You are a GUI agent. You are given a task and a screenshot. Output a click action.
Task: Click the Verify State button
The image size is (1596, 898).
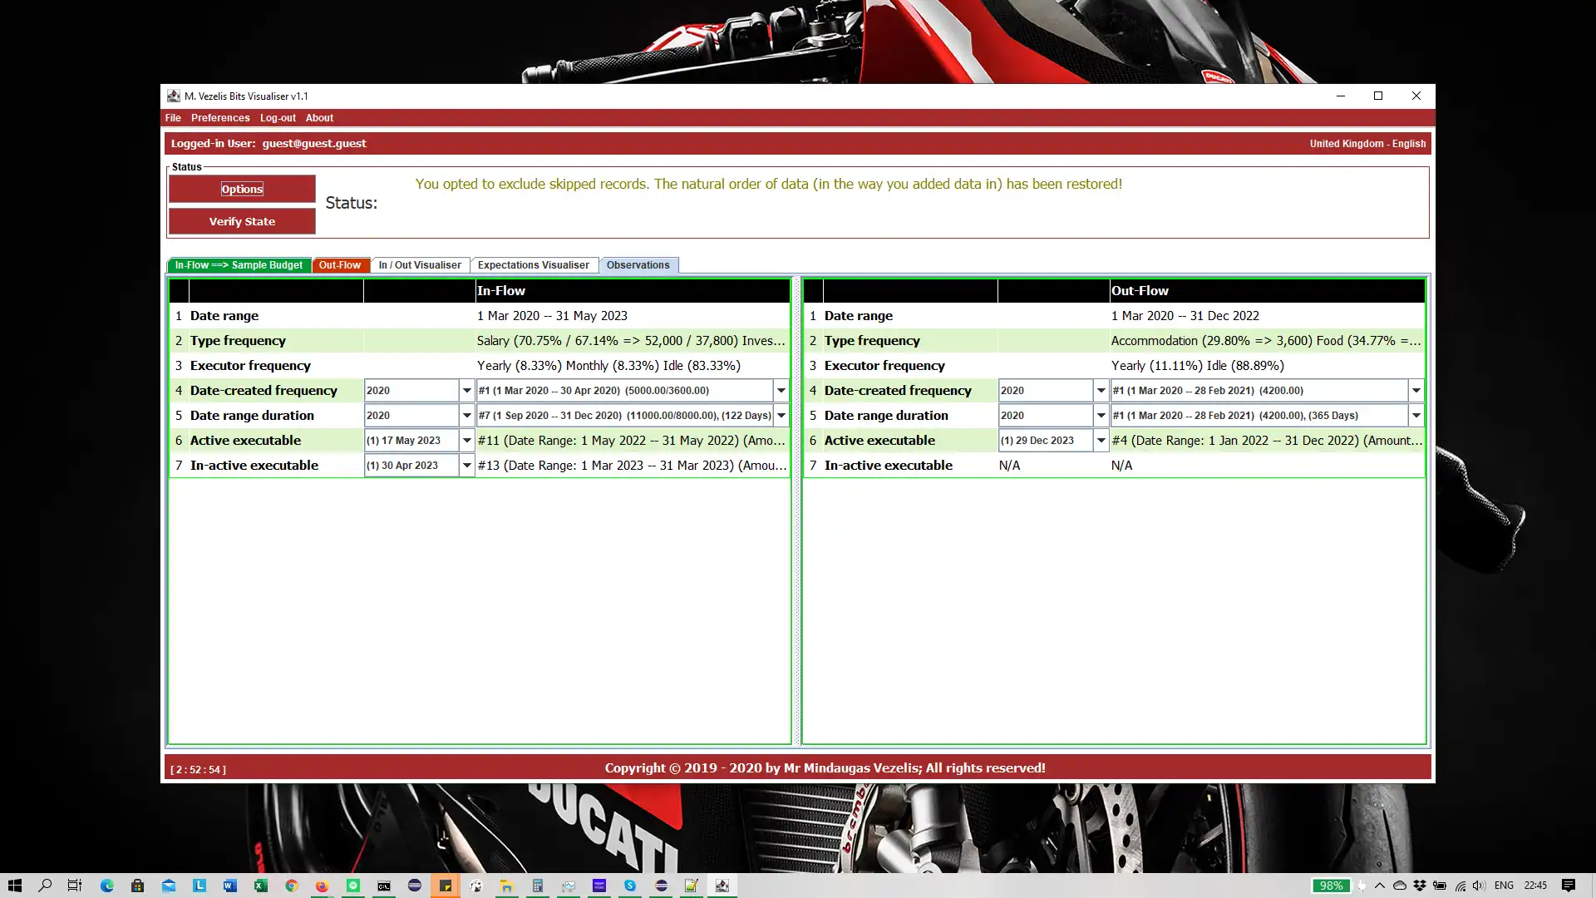(x=242, y=222)
